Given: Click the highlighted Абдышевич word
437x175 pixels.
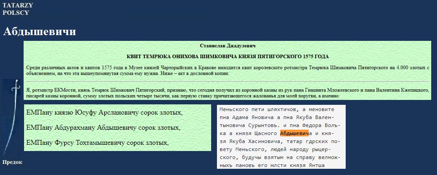Looking at the screenshot, I should (294, 134).
